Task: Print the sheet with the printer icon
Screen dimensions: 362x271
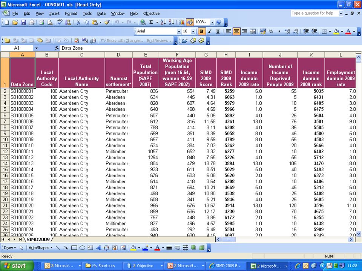Action: [x=41, y=22]
